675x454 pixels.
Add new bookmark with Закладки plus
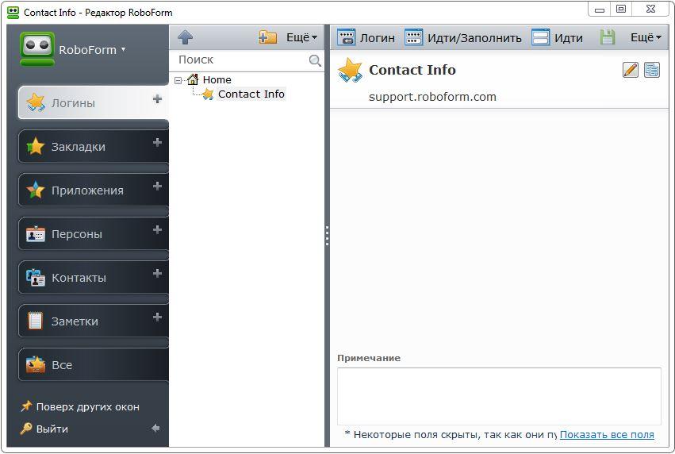click(157, 143)
